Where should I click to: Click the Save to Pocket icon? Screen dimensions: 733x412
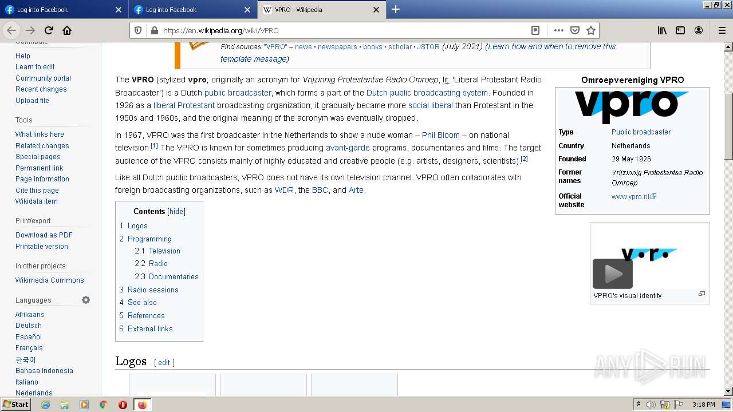point(575,30)
